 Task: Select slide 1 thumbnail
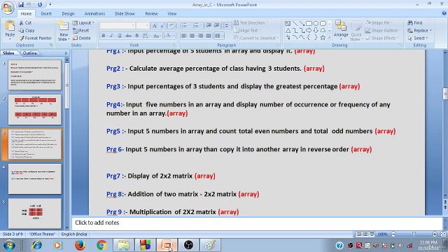tap(35, 75)
